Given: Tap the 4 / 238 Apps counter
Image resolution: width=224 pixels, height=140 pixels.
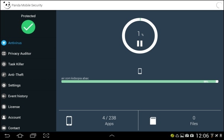Looking at the screenshot, I should (x=109, y=121).
